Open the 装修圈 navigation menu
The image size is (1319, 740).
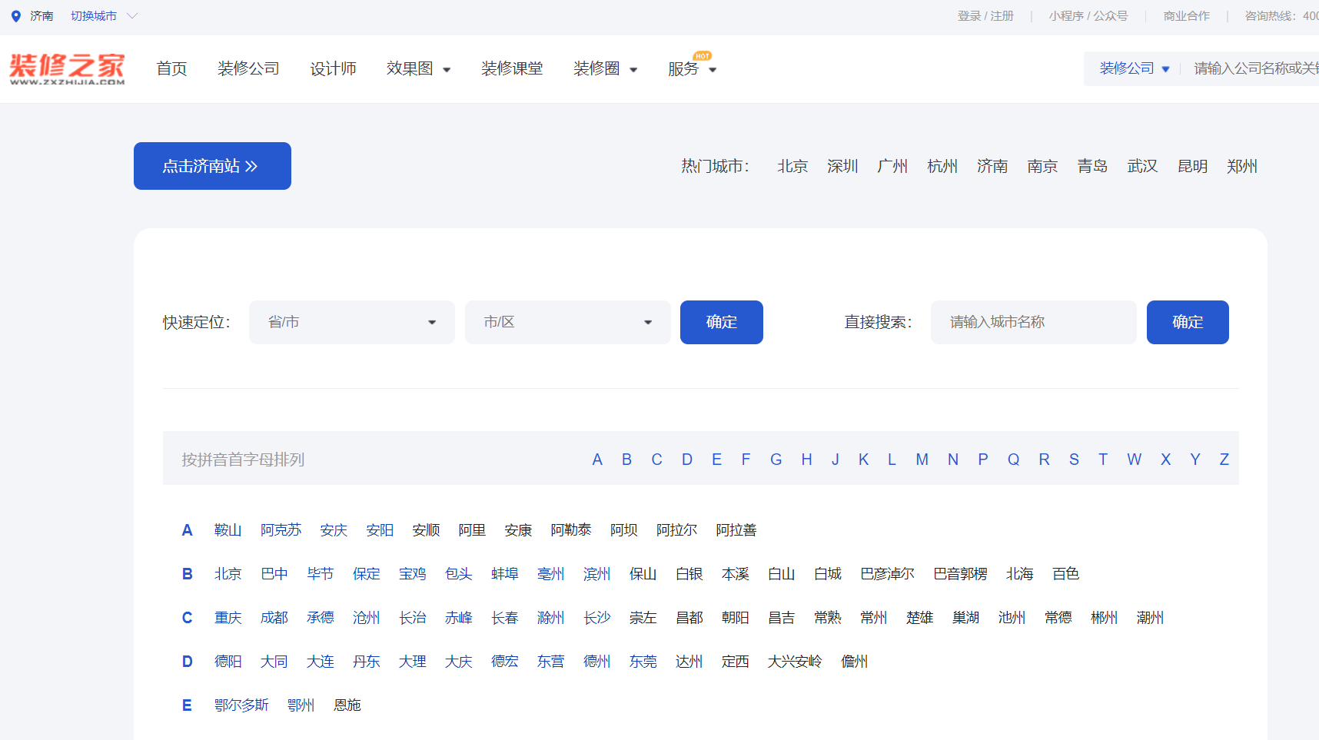click(x=605, y=69)
